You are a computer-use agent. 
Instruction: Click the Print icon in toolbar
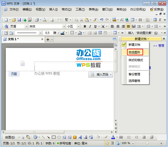(x=36, y=20)
